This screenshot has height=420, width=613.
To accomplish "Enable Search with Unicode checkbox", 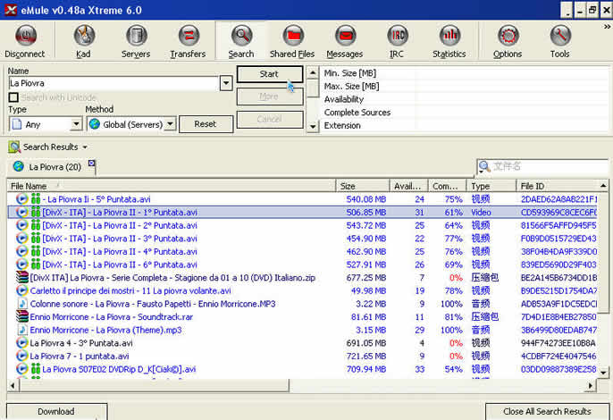I will [x=13, y=97].
